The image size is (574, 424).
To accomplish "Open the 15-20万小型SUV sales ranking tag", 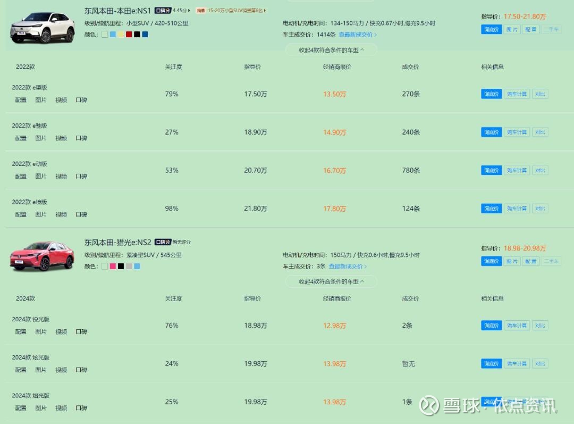I will pos(231,11).
